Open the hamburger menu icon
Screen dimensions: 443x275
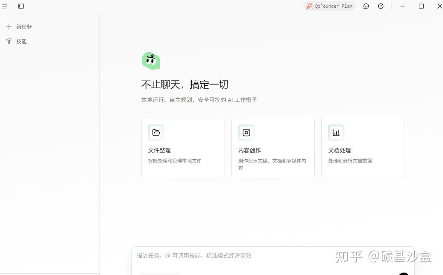point(5,6)
